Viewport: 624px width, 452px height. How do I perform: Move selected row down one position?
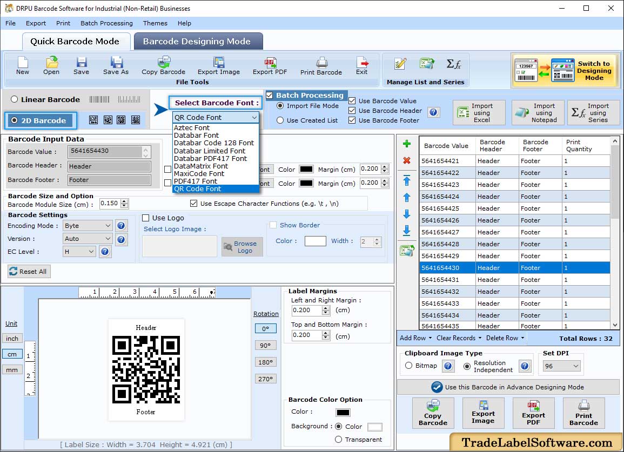click(x=407, y=214)
